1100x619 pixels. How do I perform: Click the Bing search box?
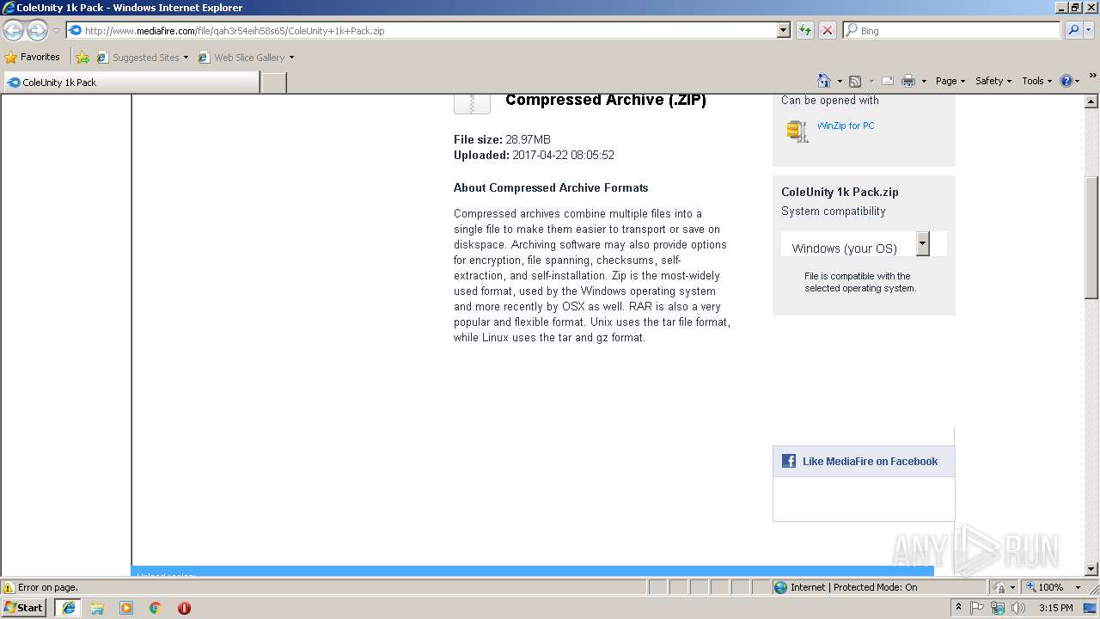[951, 31]
